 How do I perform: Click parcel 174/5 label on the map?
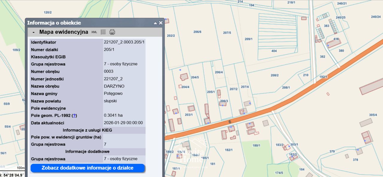(279, 173)
